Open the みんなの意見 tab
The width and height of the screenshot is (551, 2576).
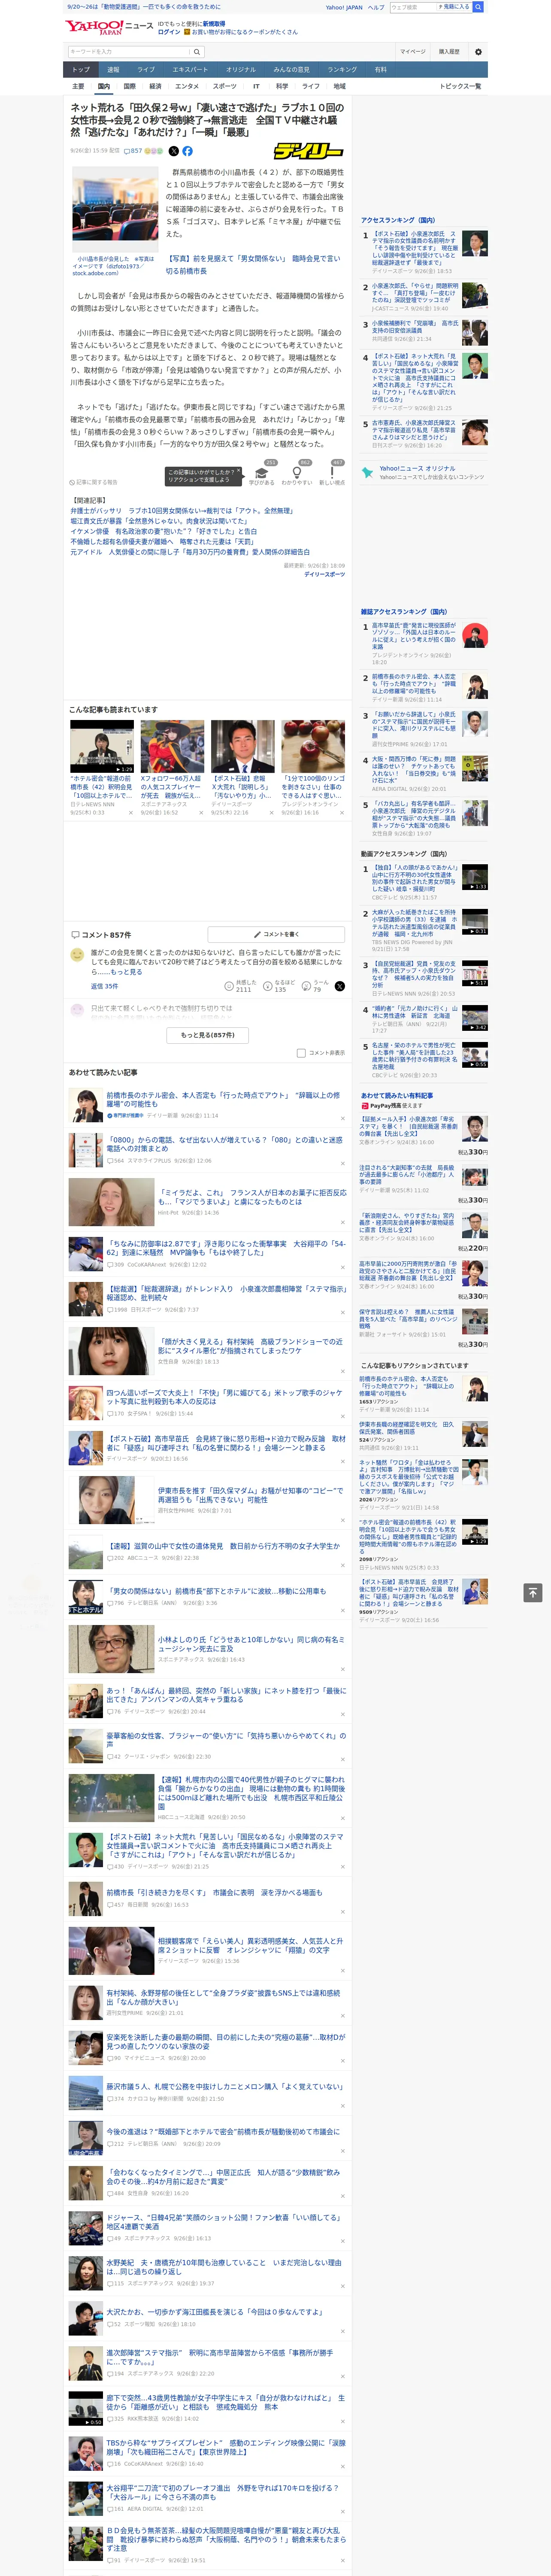click(x=291, y=70)
